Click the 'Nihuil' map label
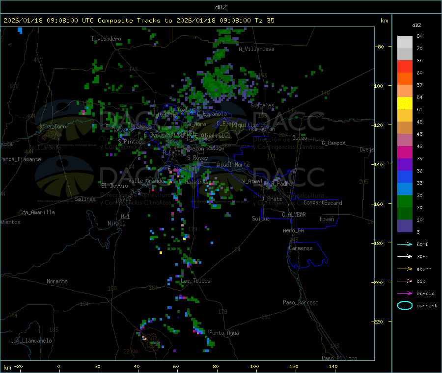442x373 pixels. (x=116, y=224)
